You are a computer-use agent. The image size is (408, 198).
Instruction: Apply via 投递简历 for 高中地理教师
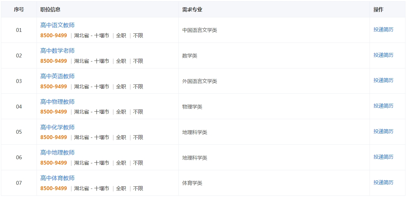[x=383, y=157]
